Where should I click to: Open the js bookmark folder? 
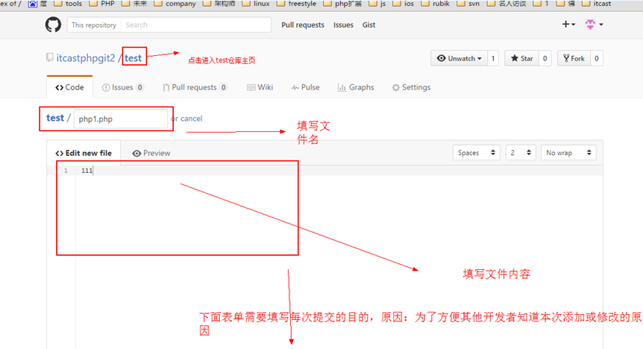pyautogui.click(x=377, y=4)
